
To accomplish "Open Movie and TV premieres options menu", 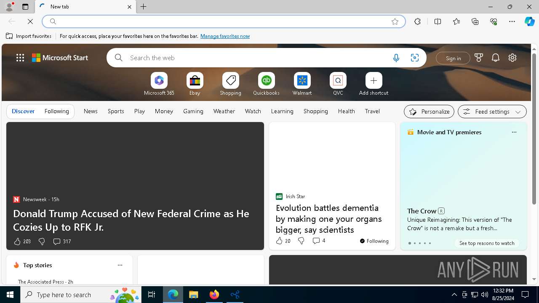I will coord(514,132).
